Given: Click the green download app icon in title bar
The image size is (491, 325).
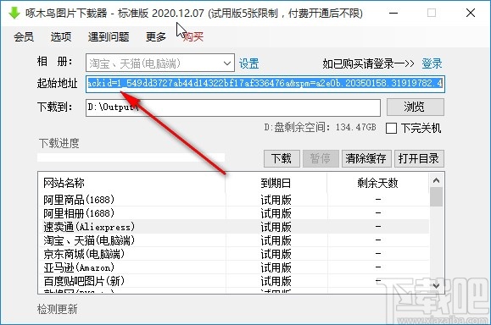Looking at the screenshot, I should click(14, 14).
